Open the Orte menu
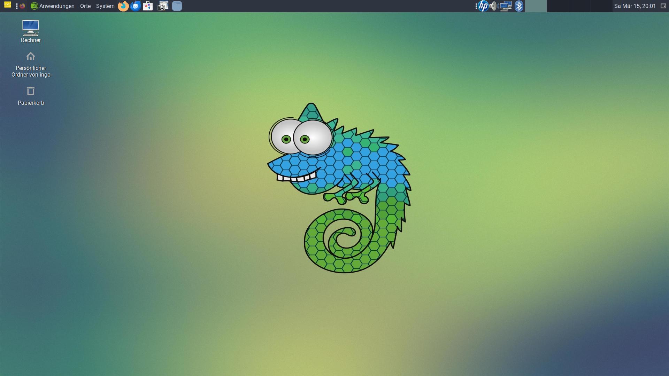The height and width of the screenshot is (376, 669). (85, 6)
